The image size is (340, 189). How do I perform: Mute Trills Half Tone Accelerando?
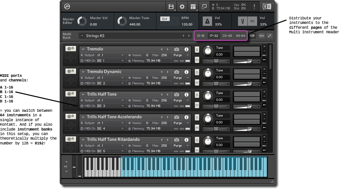coord(197,128)
